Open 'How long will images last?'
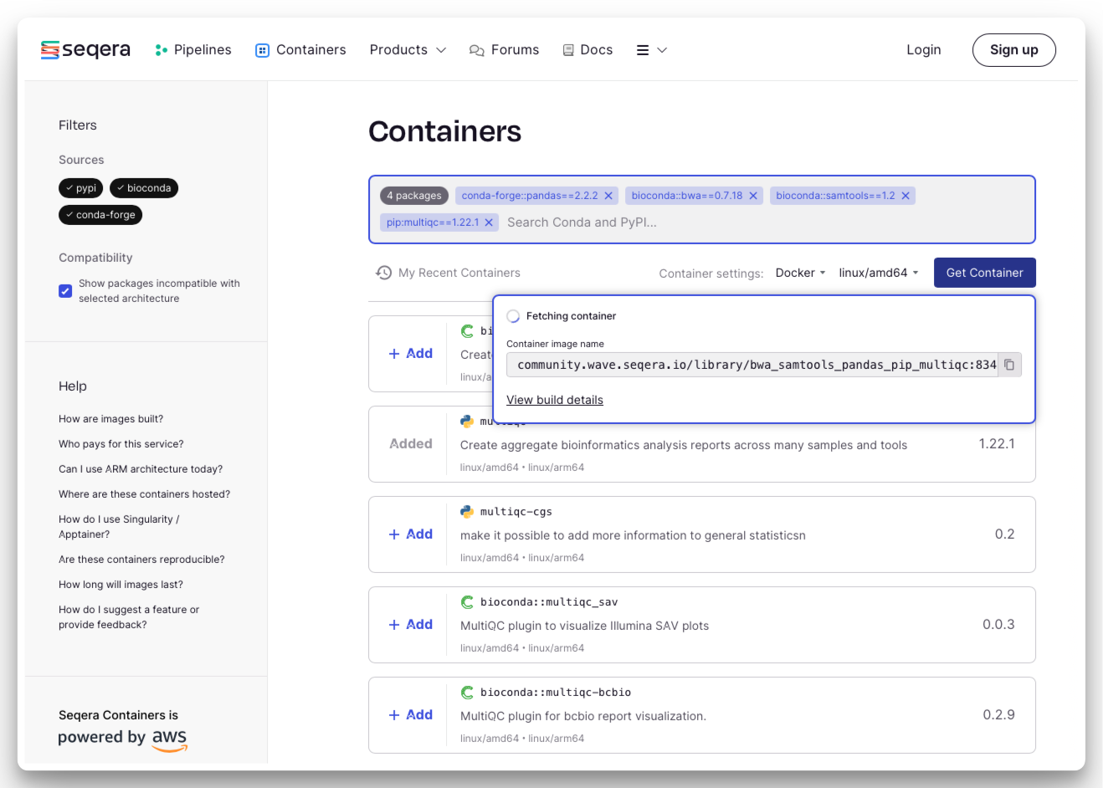Screen dimensions: 1103x788 point(121,585)
